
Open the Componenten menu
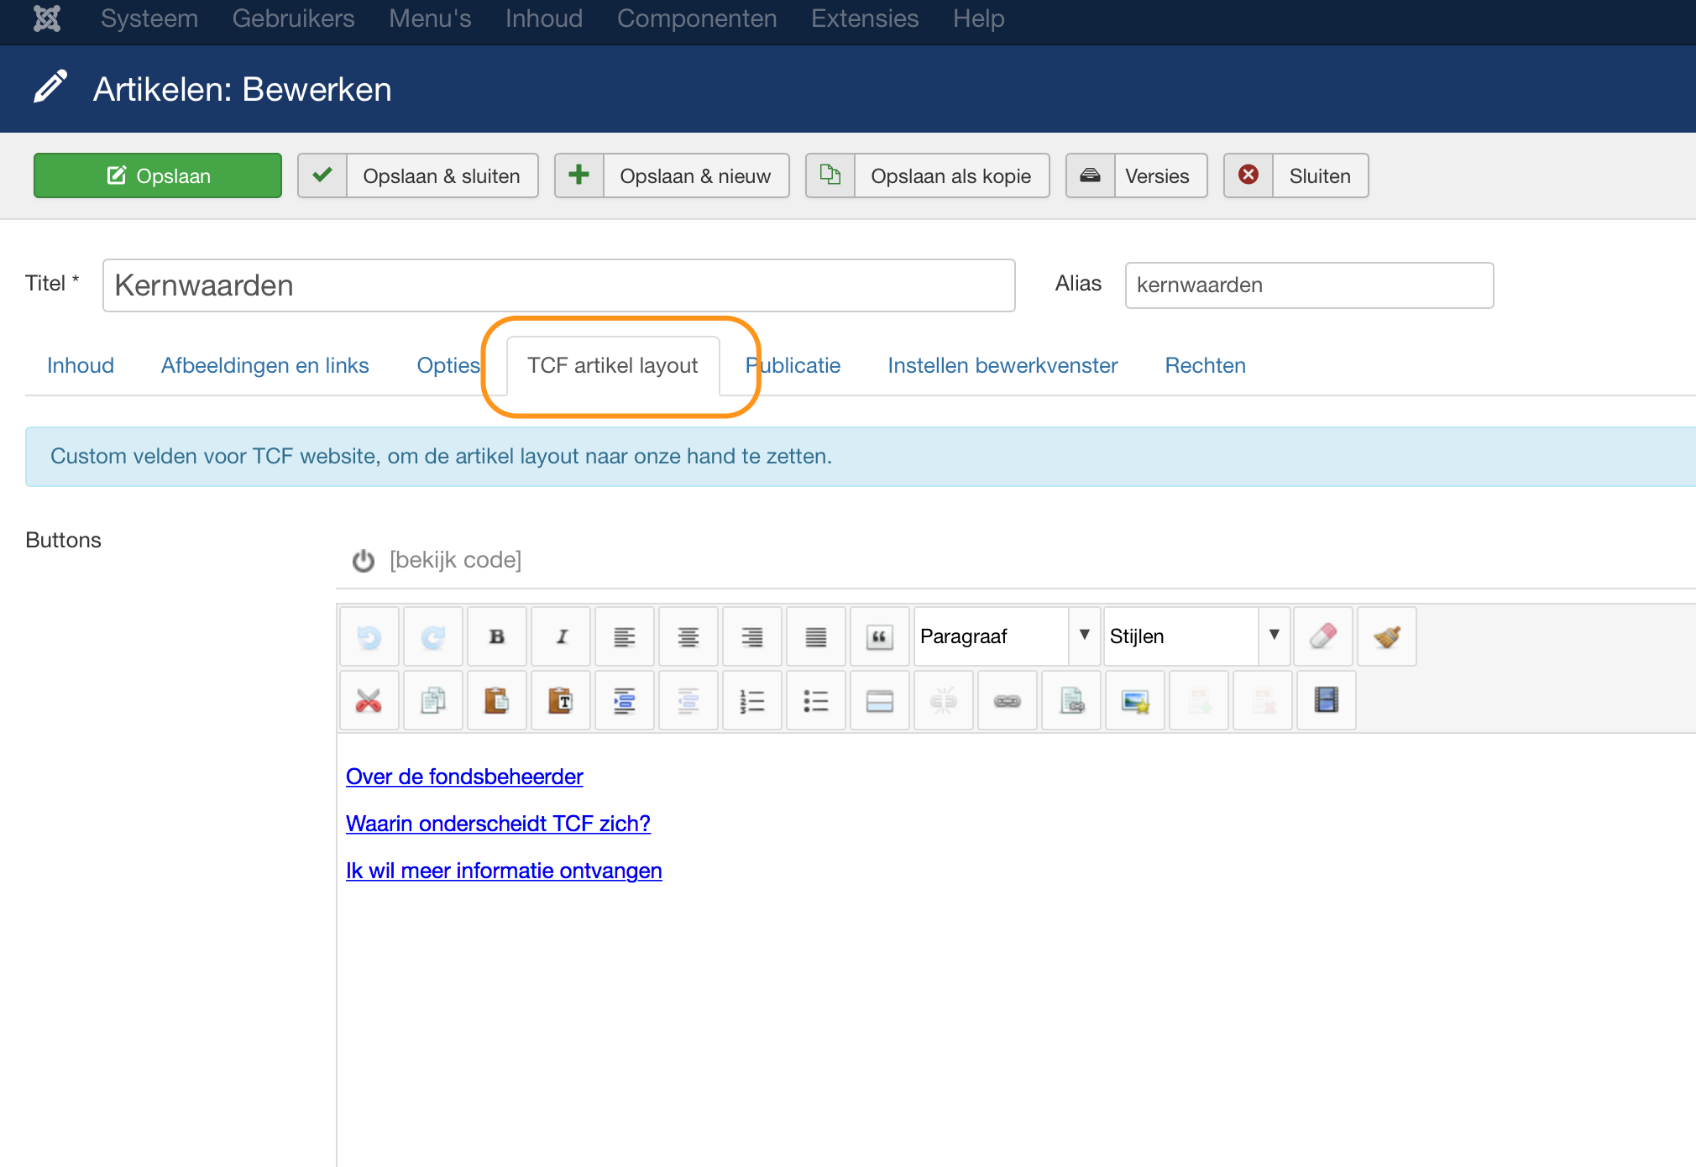click(697, 18)
